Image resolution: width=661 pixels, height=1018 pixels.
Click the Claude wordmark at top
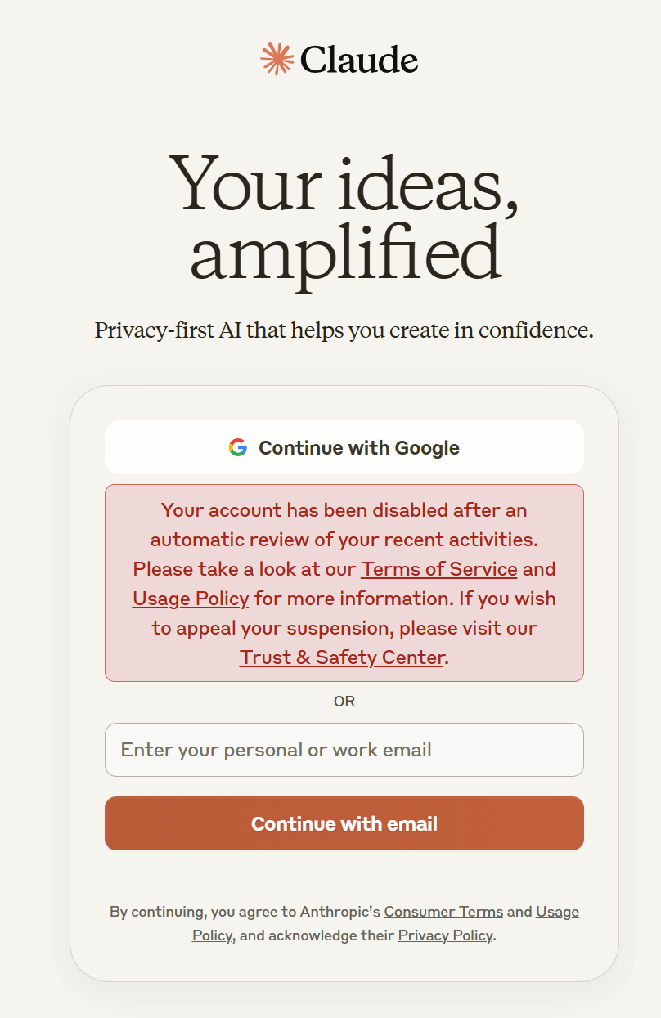click(x=359, y=60)
